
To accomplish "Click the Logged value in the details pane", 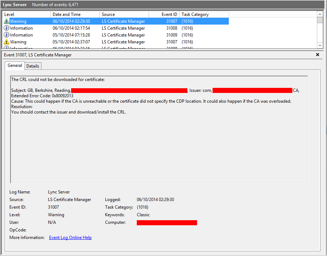I will click(155, 200).
